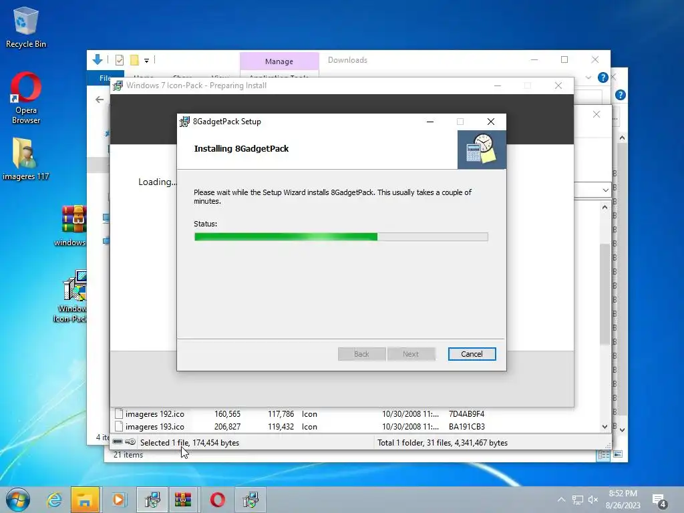Screen dimensions: 684x513
Task: Click the 8GadgetPack Setup title bar icon
Action: 184,122
